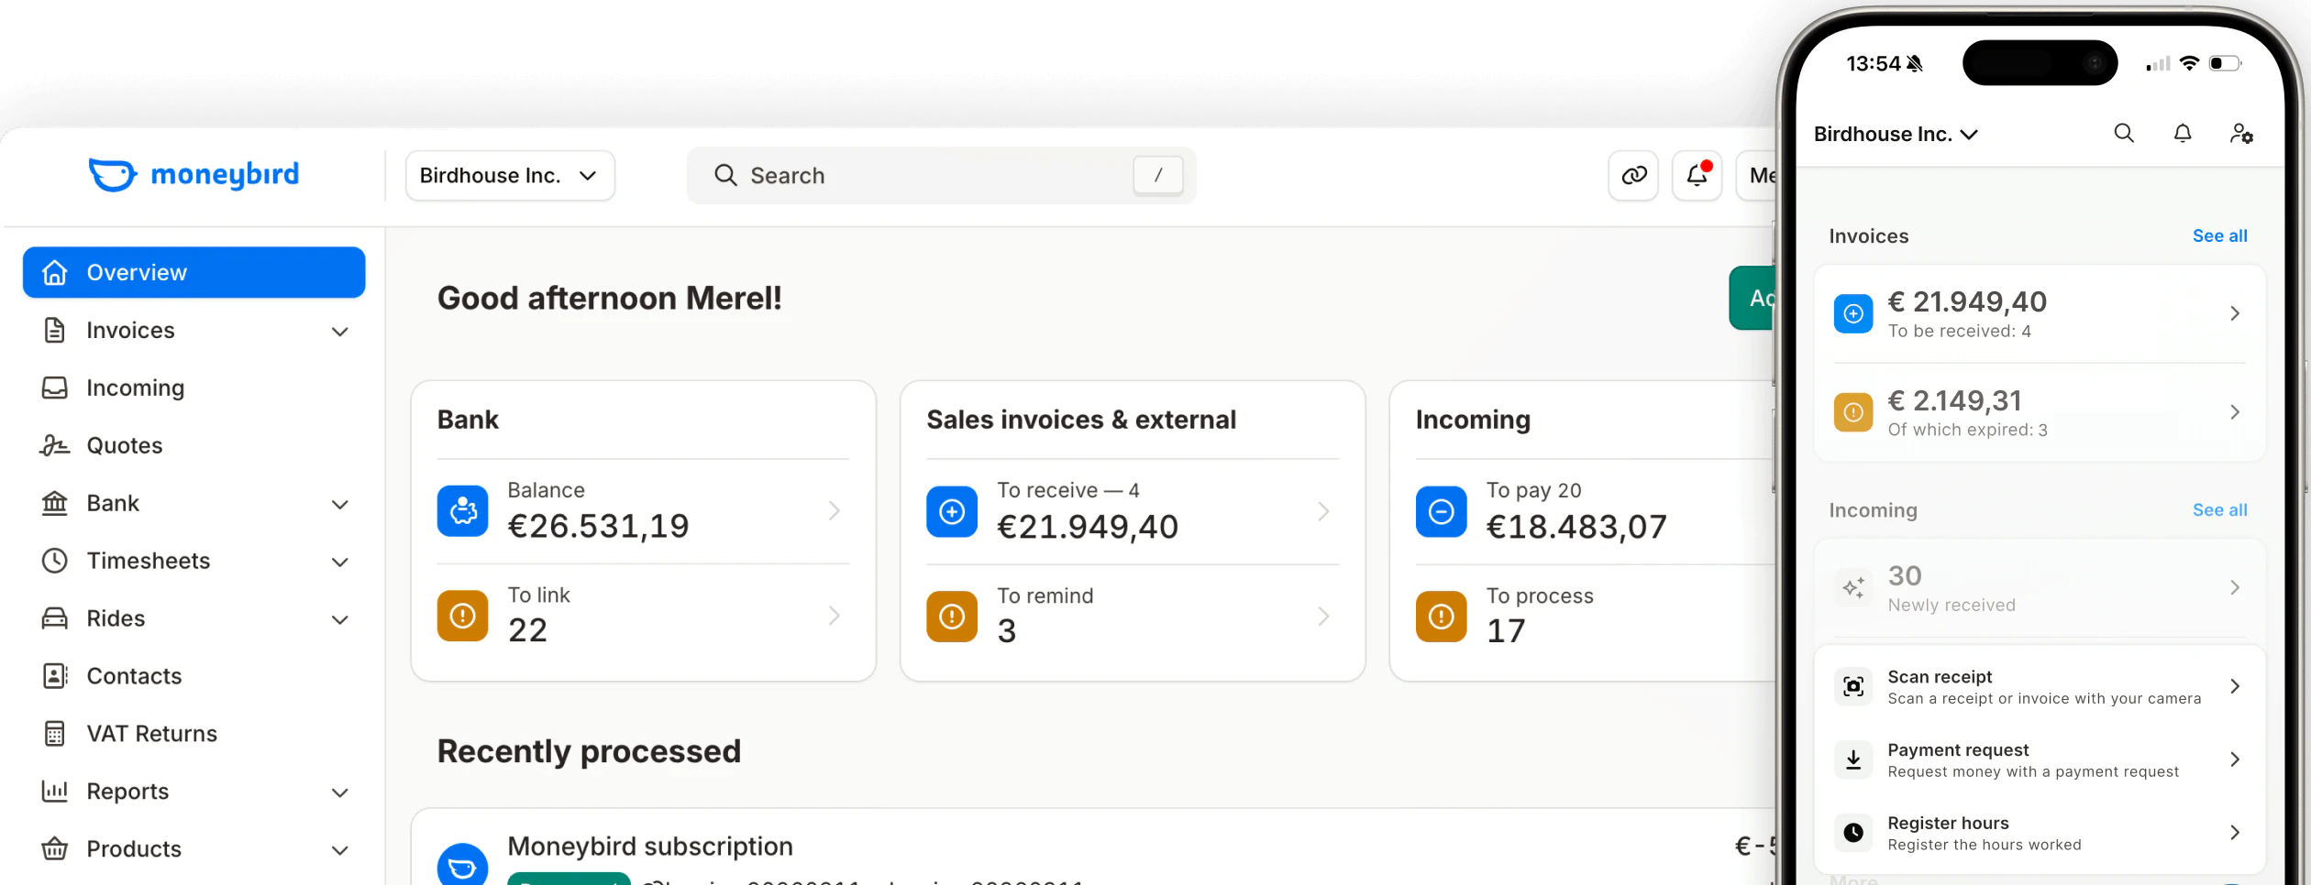Tap the search magnifier in the phone app
The height and width of the screenshot is (885, 2311).
point(2124,134)
